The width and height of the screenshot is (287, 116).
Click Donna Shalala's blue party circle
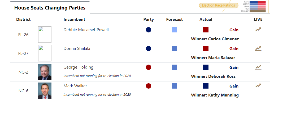pos(149,49)
